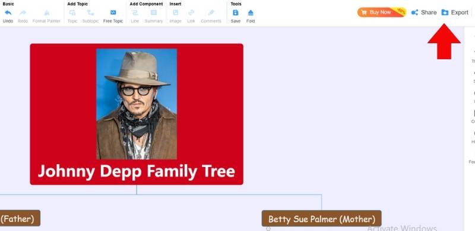The width and height of the screenshot is (475, 231).
Task: Click the Buy Now button
Action: tap(382, 12)
